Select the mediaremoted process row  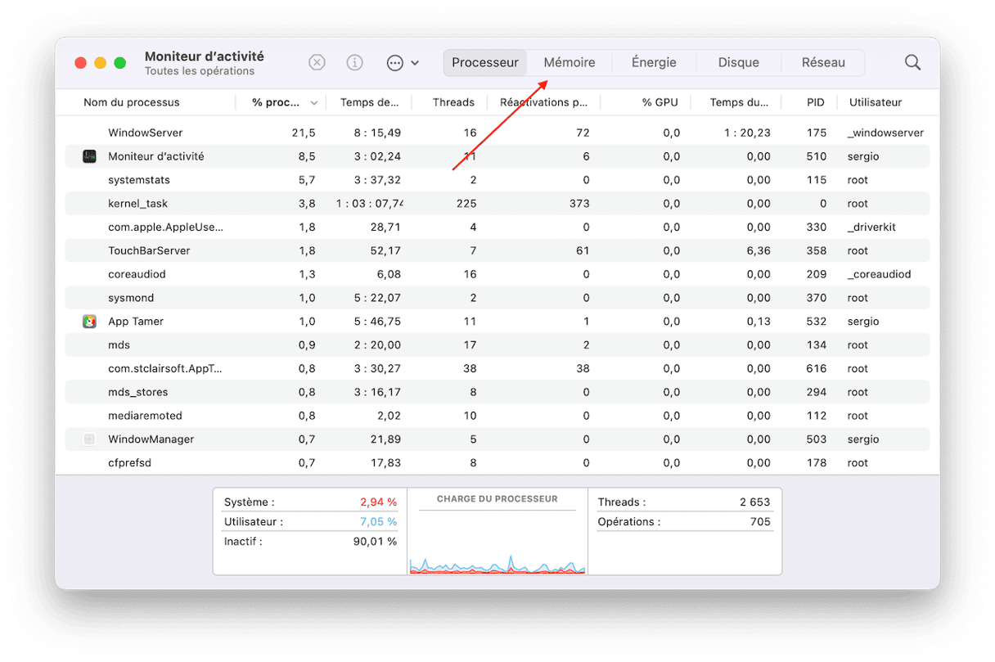[x=498, y=416]
